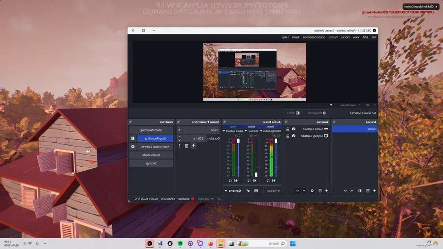The height and width of the screenshot is (249, 443).
Task: Open the Scene Collection menu
Action: [314, 37]
